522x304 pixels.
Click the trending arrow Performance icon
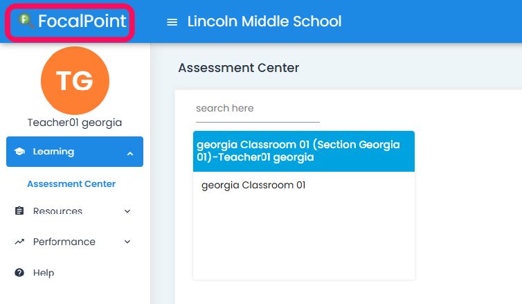(19, 242)
